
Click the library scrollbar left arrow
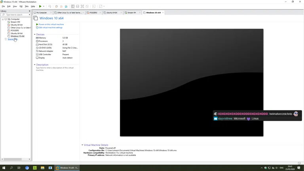[2, 160]
